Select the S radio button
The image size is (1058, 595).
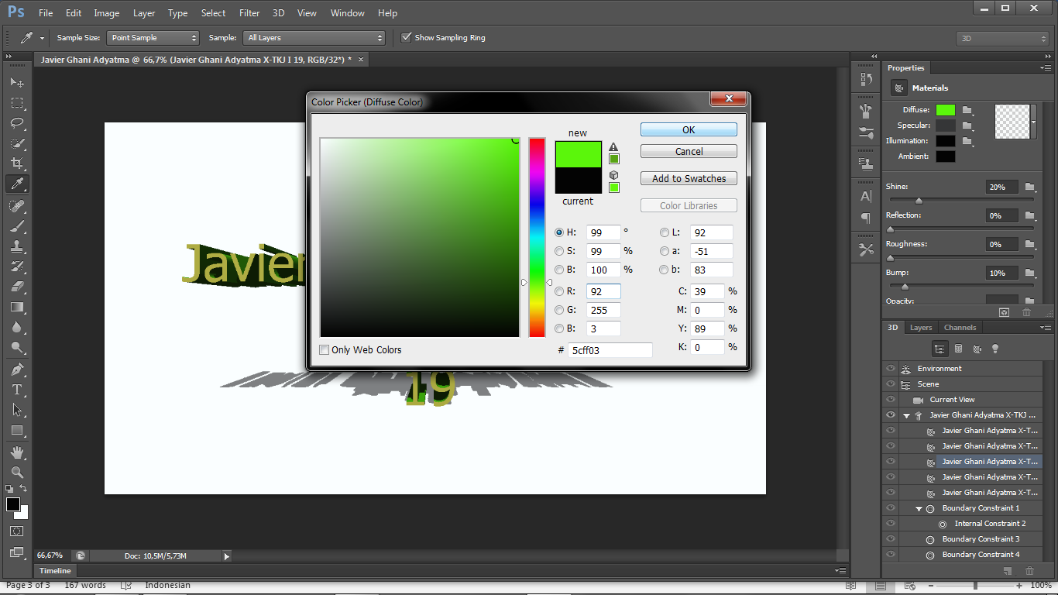tap(559, 251)
